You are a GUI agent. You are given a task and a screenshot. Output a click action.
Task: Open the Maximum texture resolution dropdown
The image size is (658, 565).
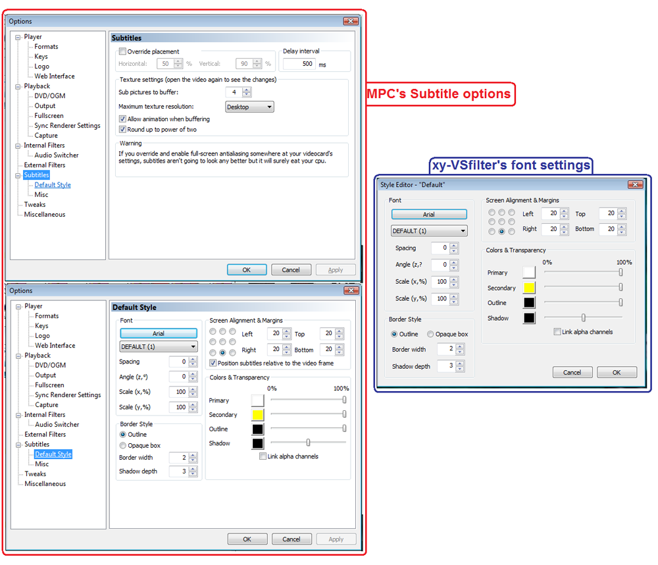[249, 107]
